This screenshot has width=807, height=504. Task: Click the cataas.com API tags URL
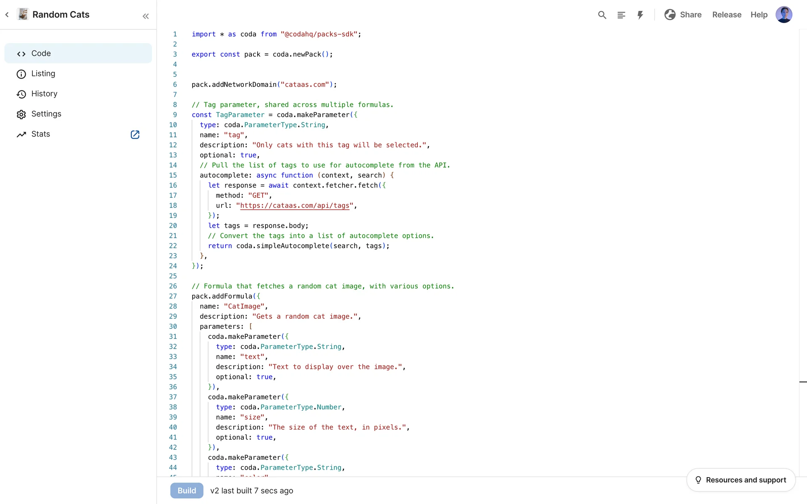[294, 205]
